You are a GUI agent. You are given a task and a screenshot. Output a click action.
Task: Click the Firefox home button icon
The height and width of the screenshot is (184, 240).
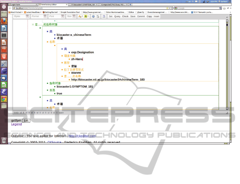tap(225, 8)
